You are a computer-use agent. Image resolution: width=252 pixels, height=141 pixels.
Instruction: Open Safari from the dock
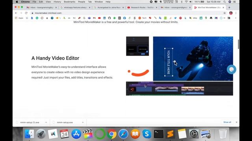click(123, 134)
